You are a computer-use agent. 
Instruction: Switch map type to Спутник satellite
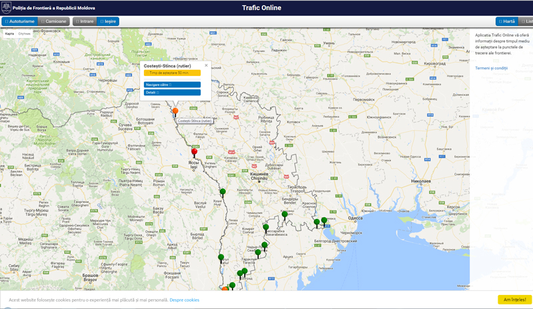coord(25,33)
